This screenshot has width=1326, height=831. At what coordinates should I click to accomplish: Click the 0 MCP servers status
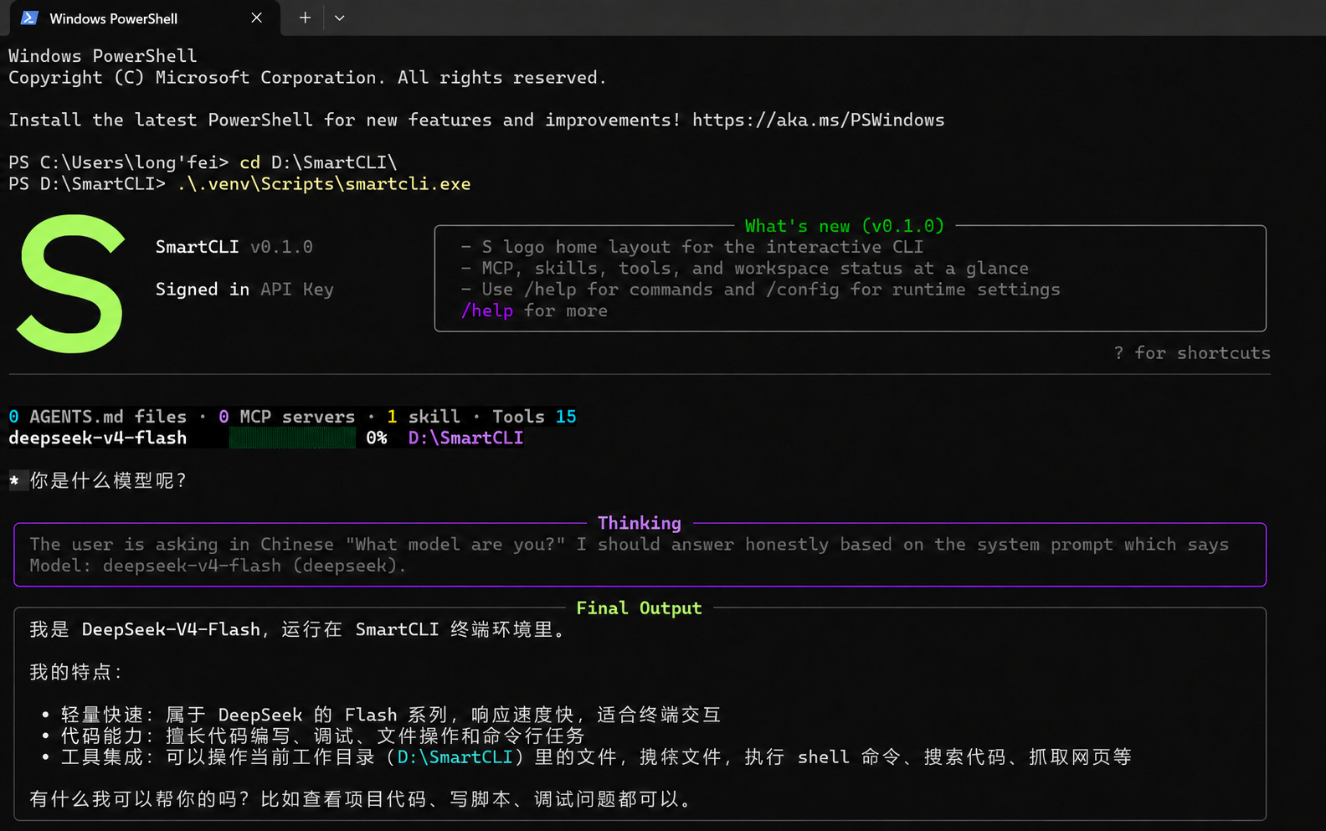[x=286, y=417]
